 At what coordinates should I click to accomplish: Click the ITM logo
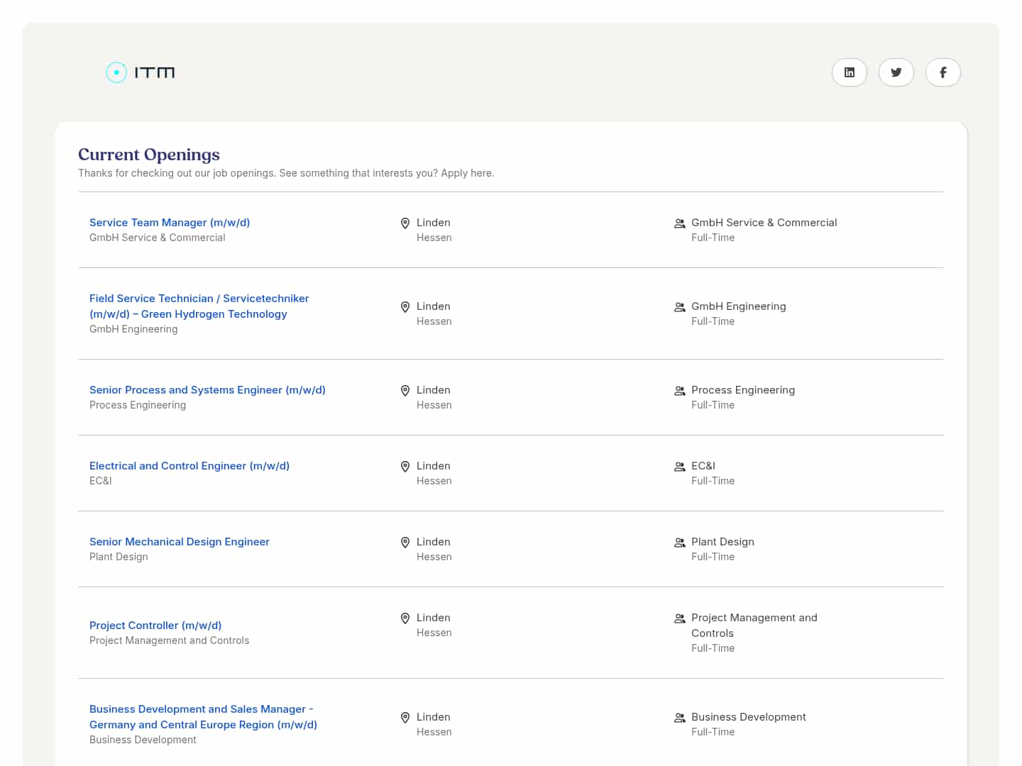click(141, 72)
